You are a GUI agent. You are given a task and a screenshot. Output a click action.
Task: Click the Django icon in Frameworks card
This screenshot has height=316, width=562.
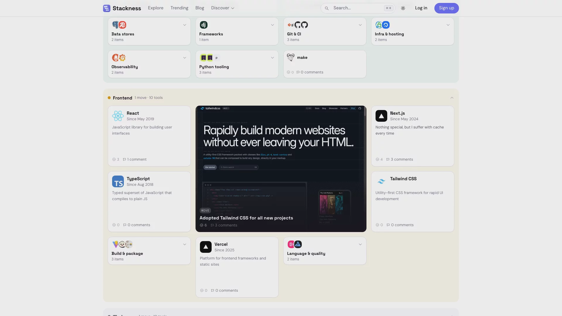[204, 25]
